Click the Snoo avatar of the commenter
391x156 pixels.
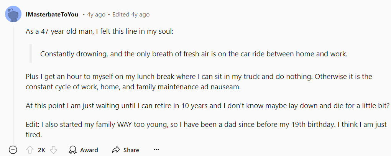pos(13,14)
